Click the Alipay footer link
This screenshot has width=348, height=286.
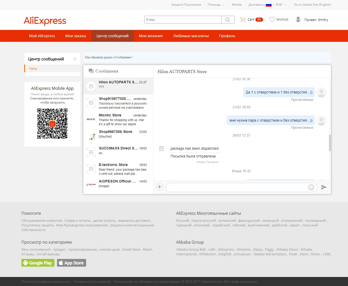coord(258,250)
